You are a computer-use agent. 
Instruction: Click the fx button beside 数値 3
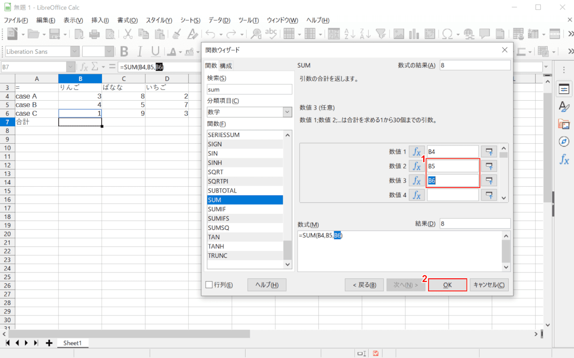tap(417, 180)
